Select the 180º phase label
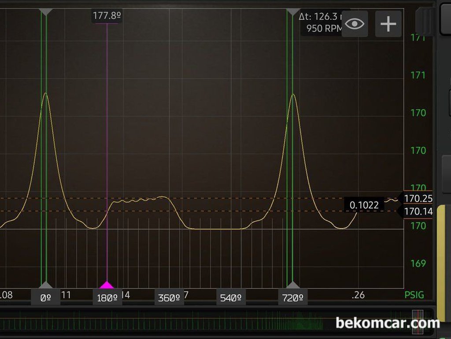 [x=107, y=298]
